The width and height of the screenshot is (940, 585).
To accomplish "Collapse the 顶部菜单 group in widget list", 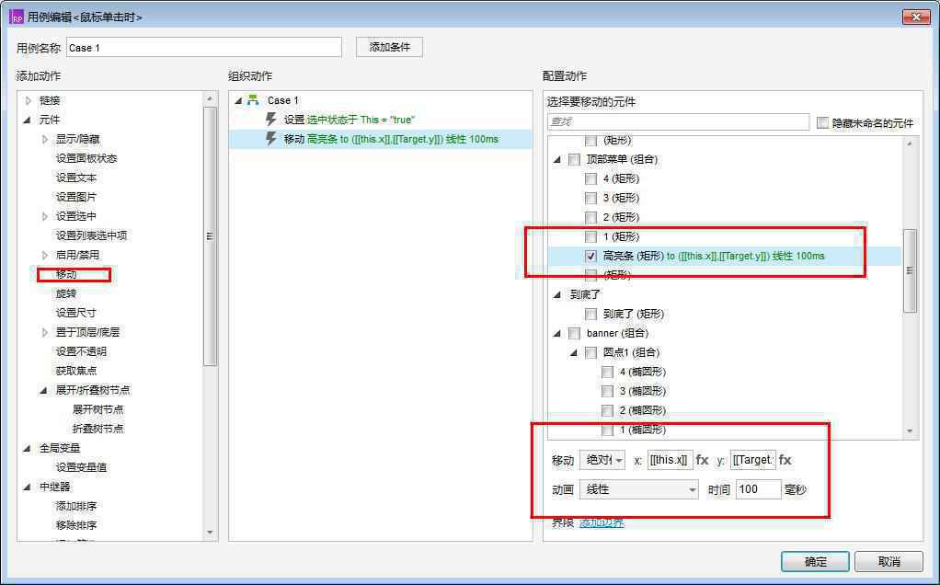I will [557, 159].
